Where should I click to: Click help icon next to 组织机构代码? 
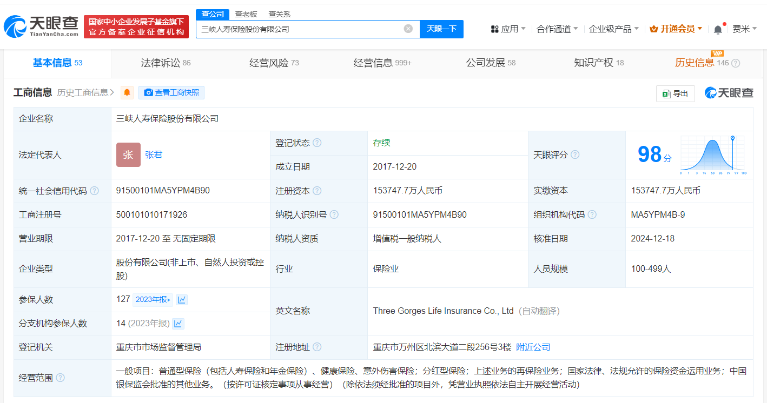592,214
